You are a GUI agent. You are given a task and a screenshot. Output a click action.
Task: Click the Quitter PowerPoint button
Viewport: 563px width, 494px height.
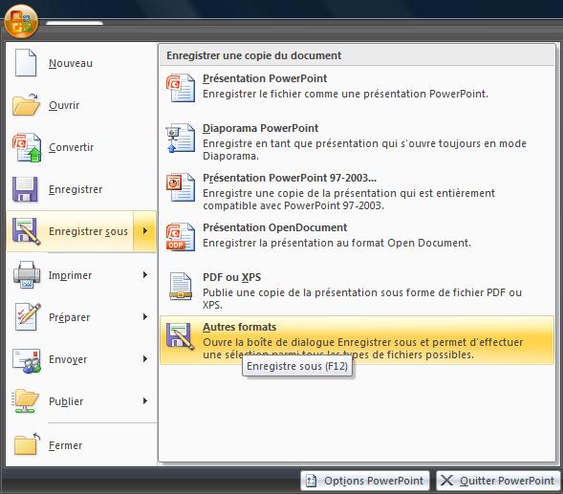point(498,481)
